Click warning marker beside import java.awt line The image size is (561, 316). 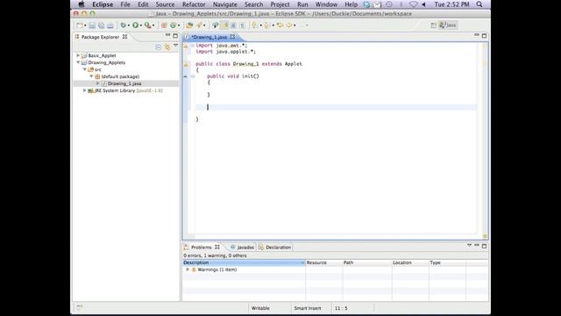pos(186,46)
